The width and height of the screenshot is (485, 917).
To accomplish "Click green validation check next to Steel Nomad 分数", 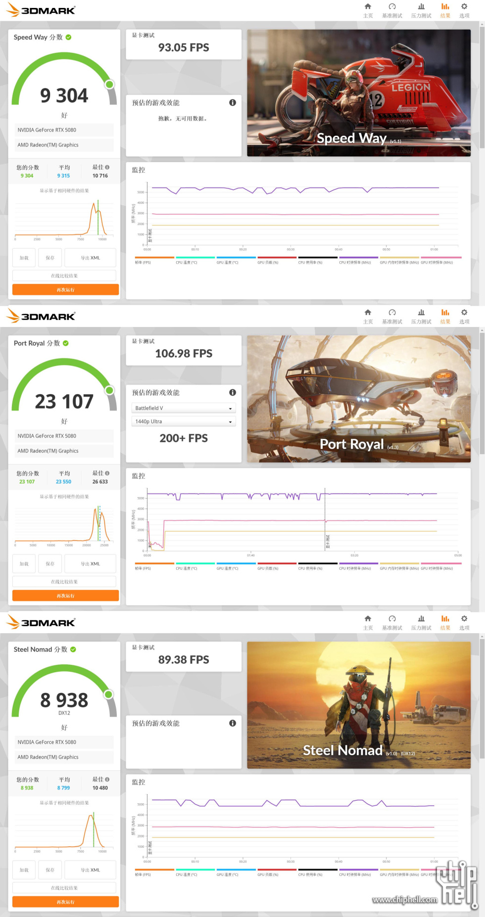I will 73,649.
